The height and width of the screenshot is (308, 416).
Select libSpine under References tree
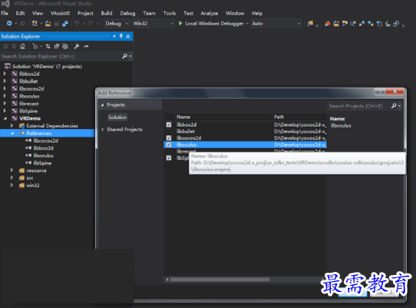click(42, 163)
